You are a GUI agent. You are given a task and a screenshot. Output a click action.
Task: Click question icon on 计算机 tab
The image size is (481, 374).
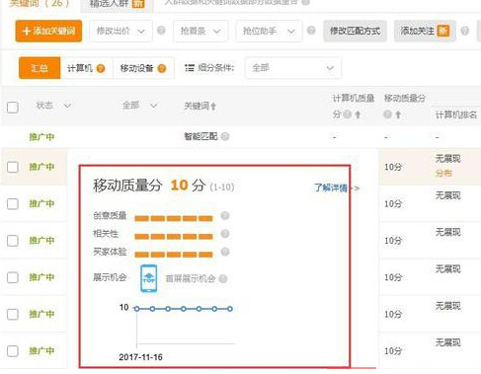coord(101,68)
